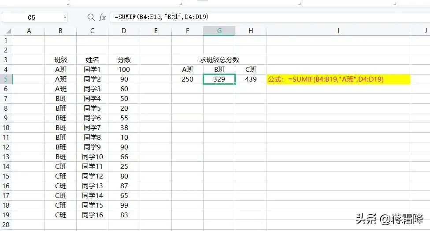The width and height of the screenshot is (430, 231).
Task: Click the yellow formula note cell
Action: coord(338,79)
